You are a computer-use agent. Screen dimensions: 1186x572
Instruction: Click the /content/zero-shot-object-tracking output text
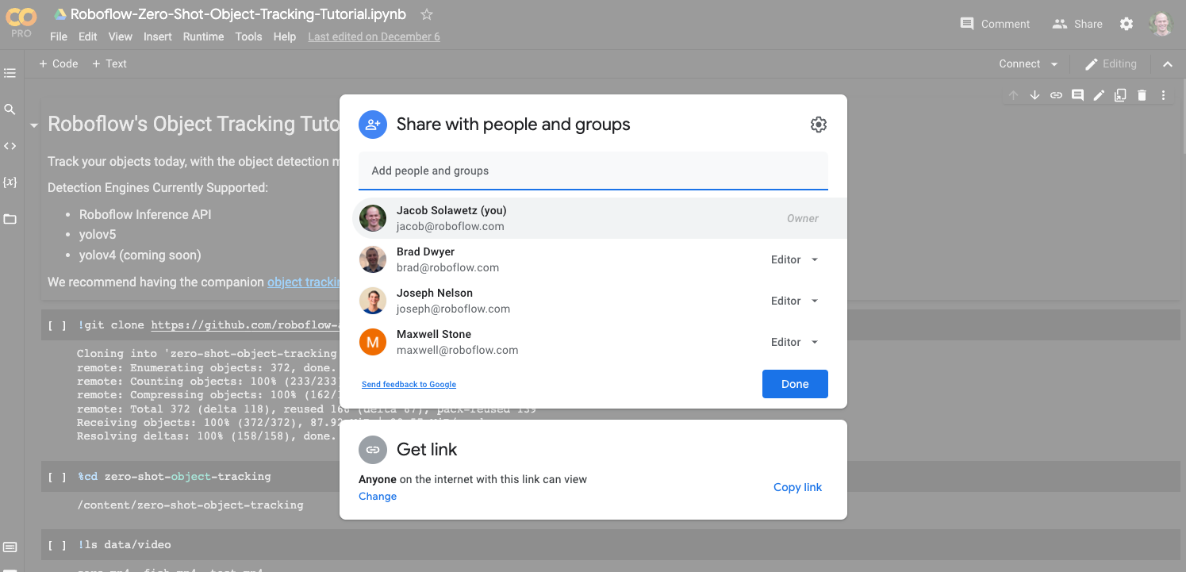tap(190, 505)
